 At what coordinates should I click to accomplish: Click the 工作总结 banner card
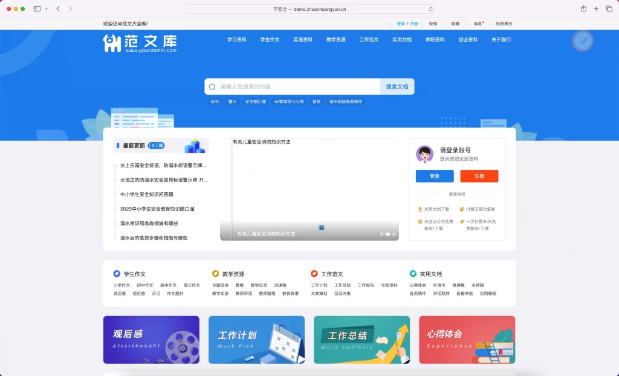click(361, 340)
